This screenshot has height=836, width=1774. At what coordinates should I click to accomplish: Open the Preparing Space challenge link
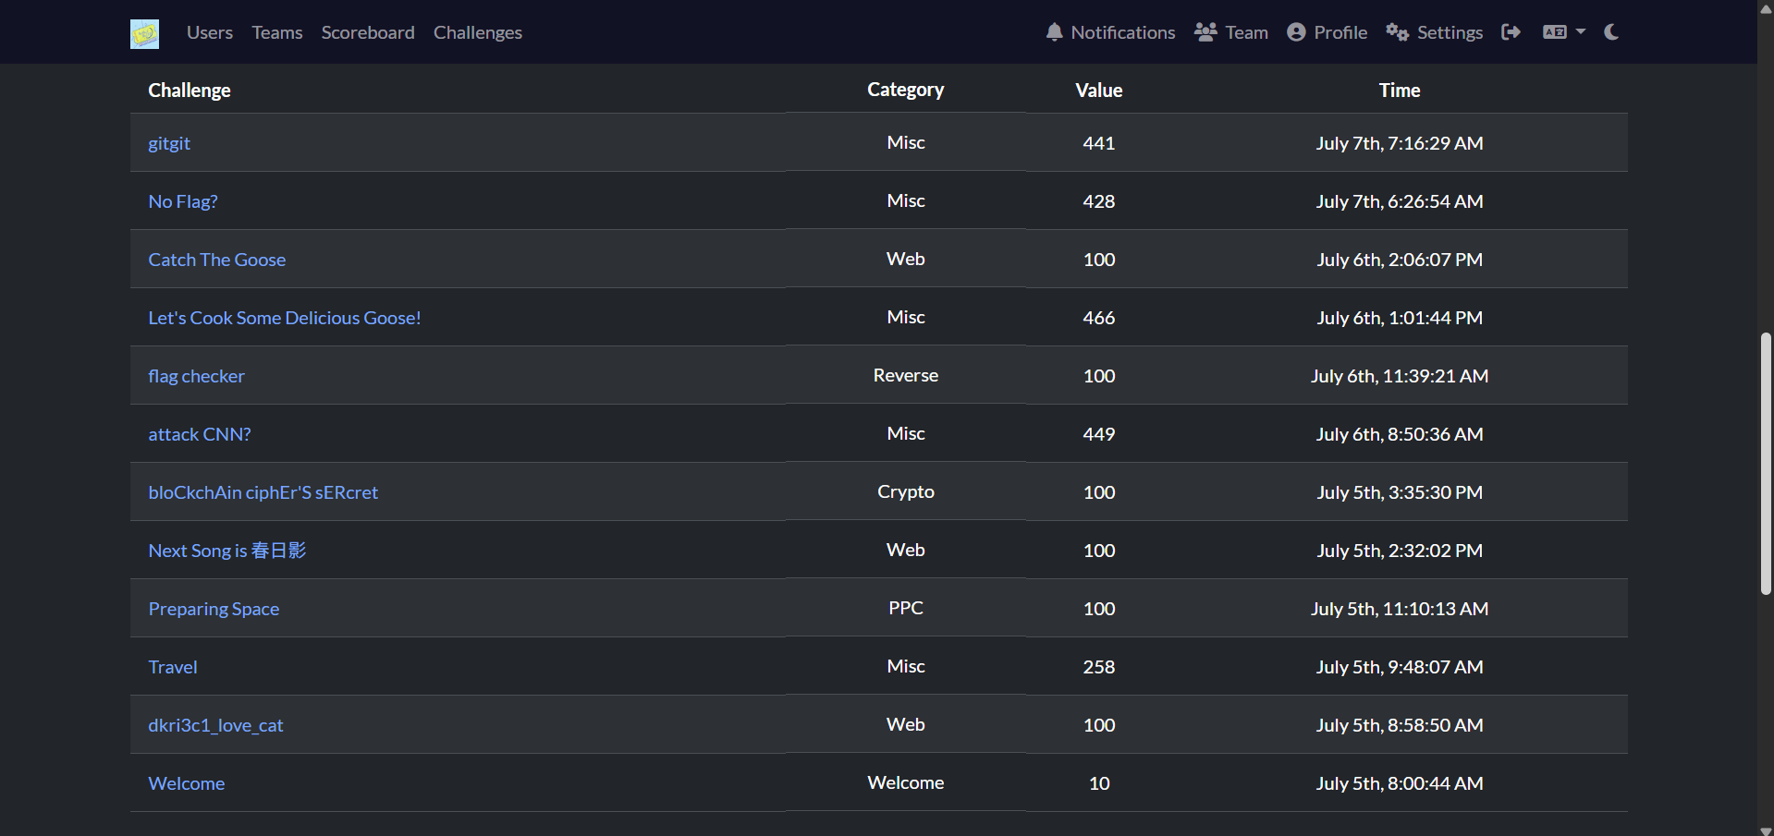point(214,609)
